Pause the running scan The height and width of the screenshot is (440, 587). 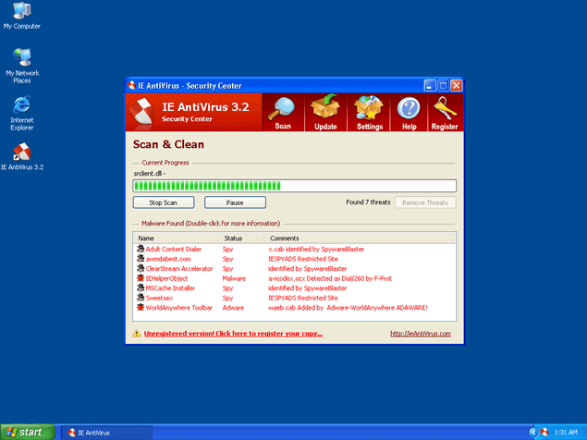[235, 202]
